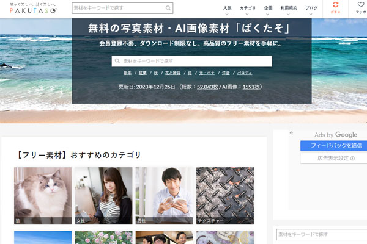
Task: Open the 1591枚 AI image count link
Action: point(251,87)
